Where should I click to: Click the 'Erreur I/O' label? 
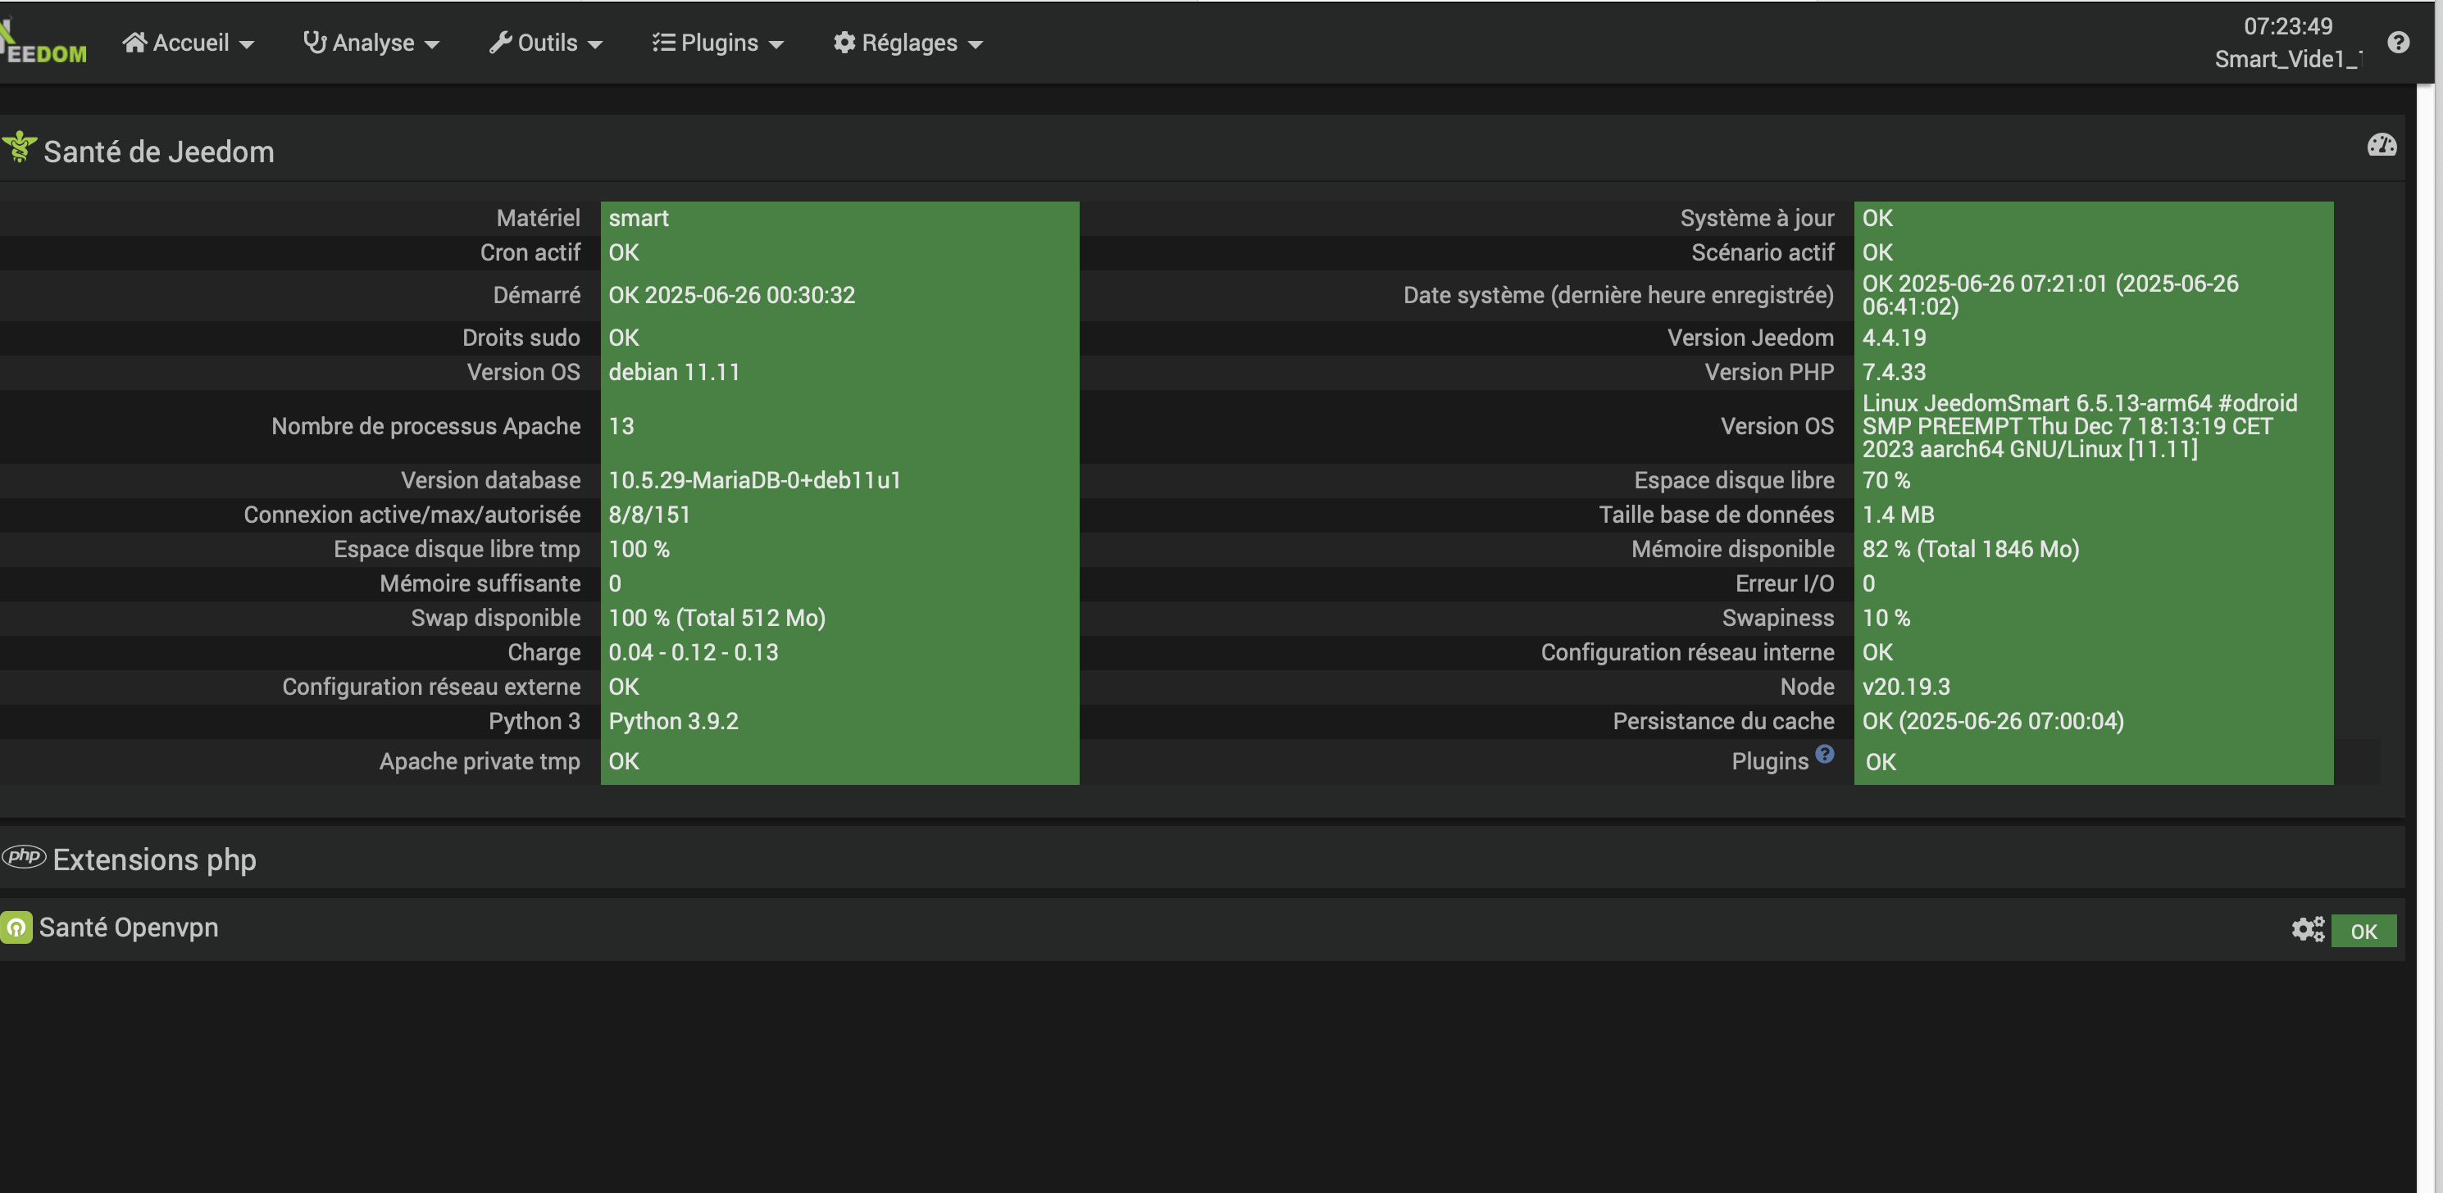[1785, 583]
